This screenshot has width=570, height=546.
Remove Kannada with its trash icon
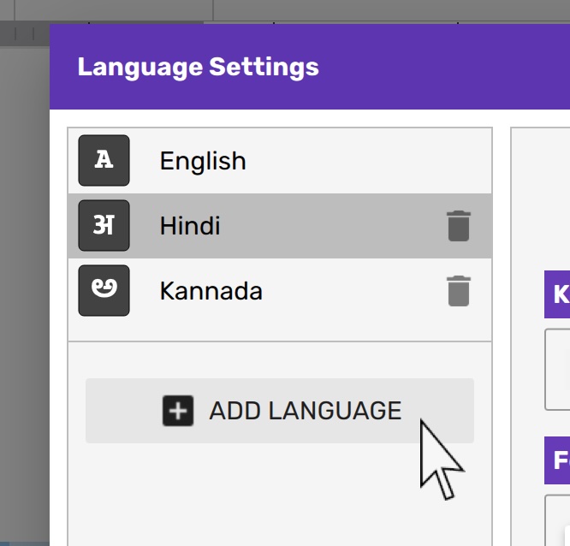click(x=459, y=291)
